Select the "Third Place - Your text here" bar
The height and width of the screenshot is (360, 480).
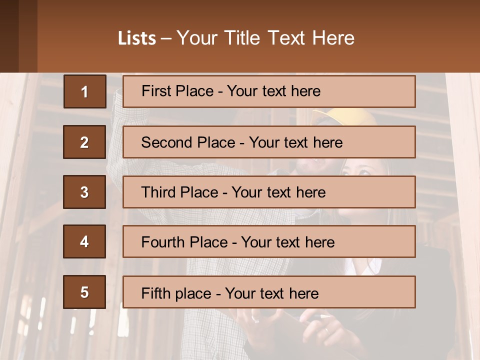pyautogui.click(x=269, y=192)
